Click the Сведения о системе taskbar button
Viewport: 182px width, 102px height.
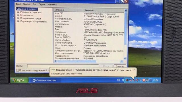pyautogui.click(x=46, y=80)
